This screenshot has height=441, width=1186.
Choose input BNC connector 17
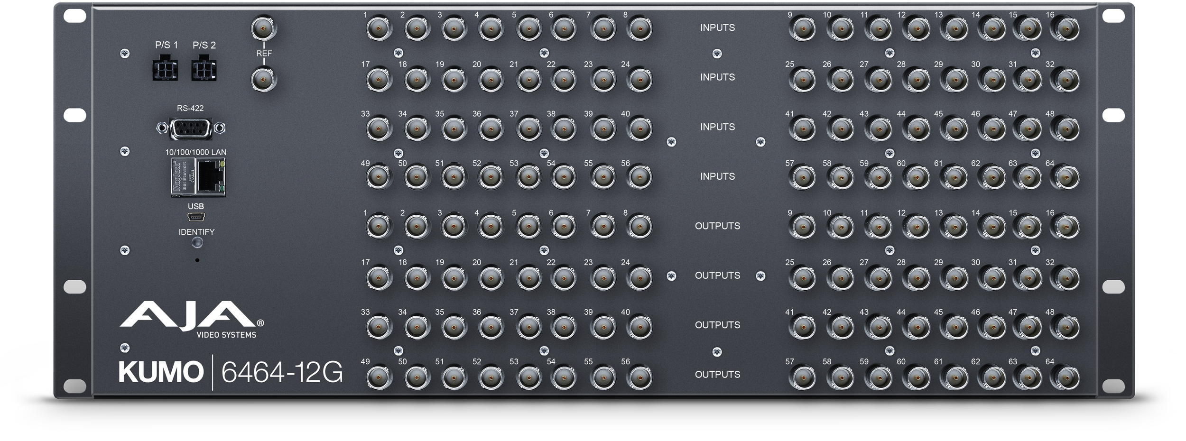pos(379,79)
